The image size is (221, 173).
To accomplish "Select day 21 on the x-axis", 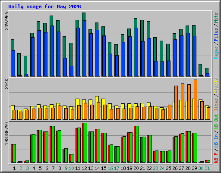I will (x=142, y=168).
